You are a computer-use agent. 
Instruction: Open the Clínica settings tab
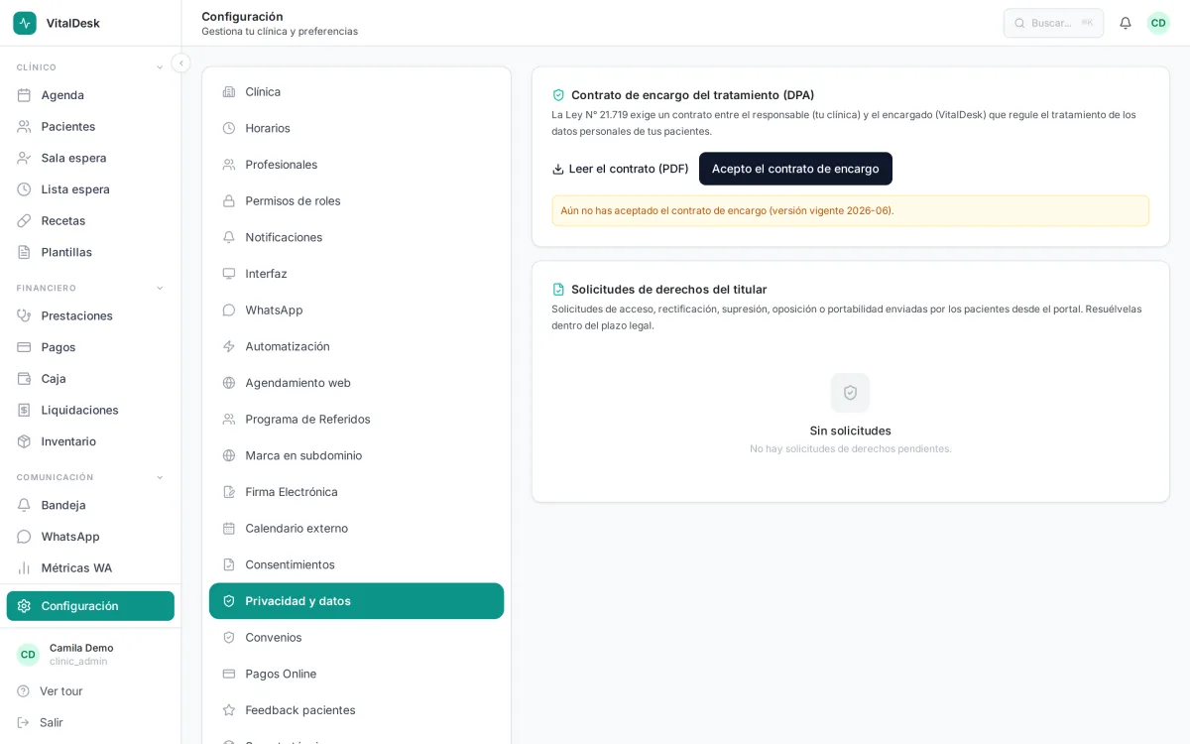[356, 92]
